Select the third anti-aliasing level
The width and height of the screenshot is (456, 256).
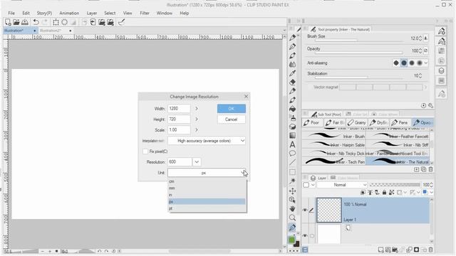tap(412, 63)
